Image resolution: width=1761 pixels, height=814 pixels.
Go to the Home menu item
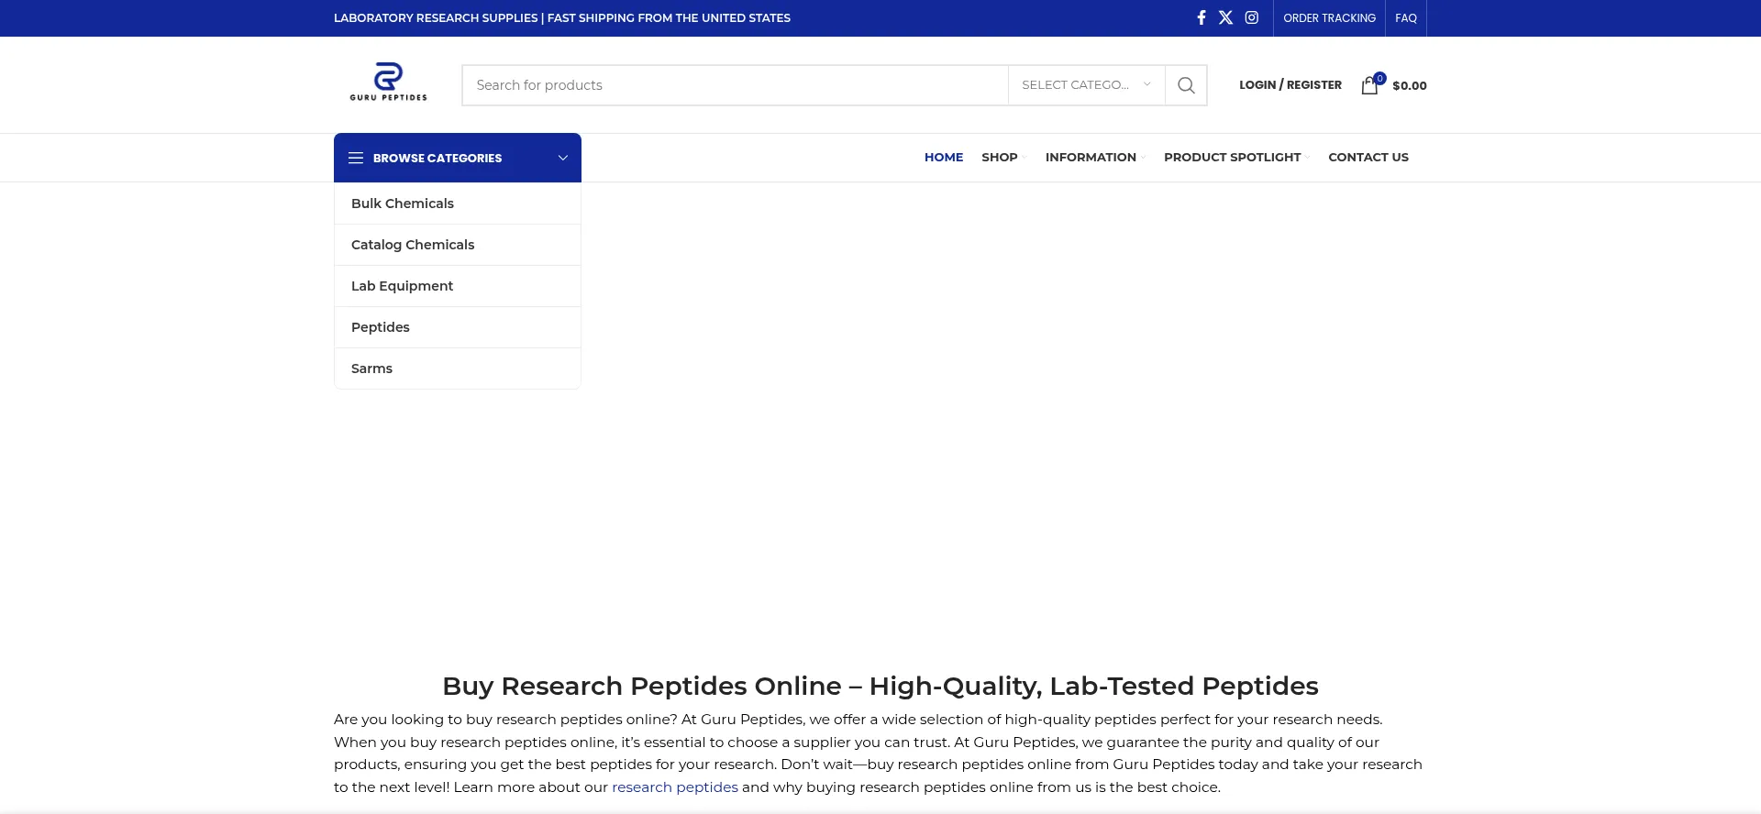pos(943,158)
